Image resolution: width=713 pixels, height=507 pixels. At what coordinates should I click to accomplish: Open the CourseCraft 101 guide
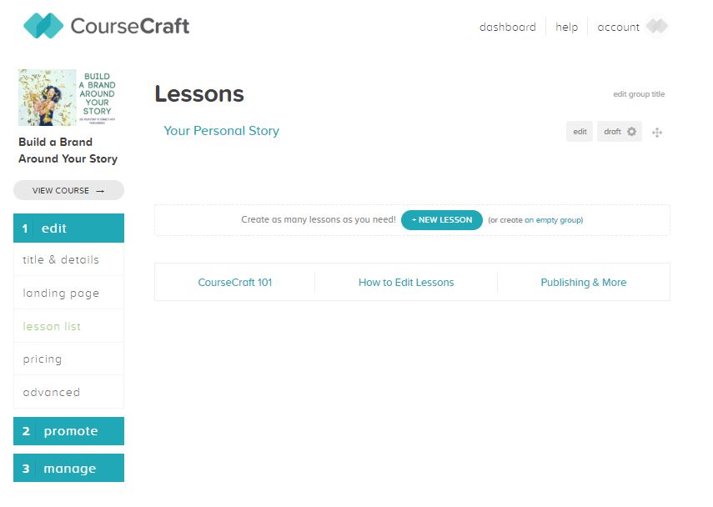234,283
